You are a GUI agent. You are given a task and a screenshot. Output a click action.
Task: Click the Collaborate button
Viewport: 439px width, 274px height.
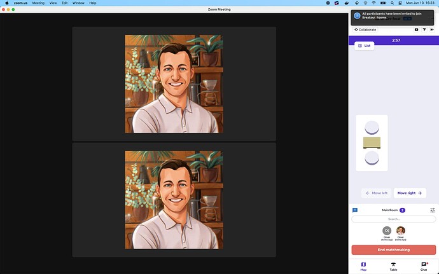[x=365, y=30]
